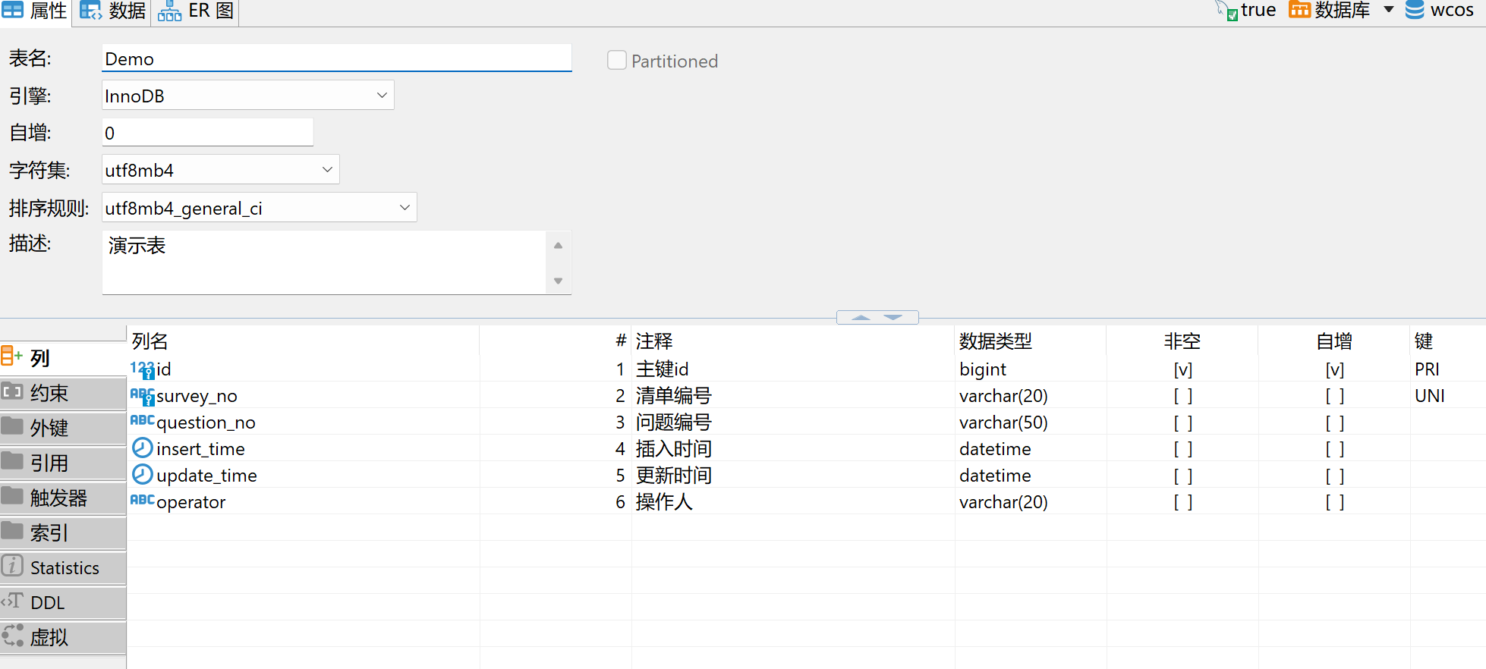Open the 数据库 selector in toolbar
This screenshot has height=669, width=1486.
point(1341,11)
